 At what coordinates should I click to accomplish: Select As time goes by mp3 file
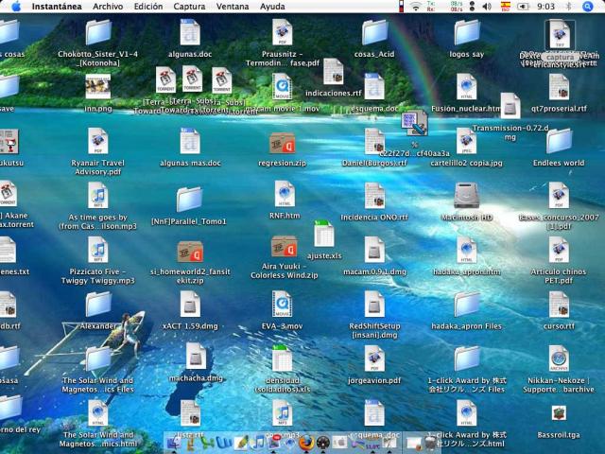(x=98, y=196)
